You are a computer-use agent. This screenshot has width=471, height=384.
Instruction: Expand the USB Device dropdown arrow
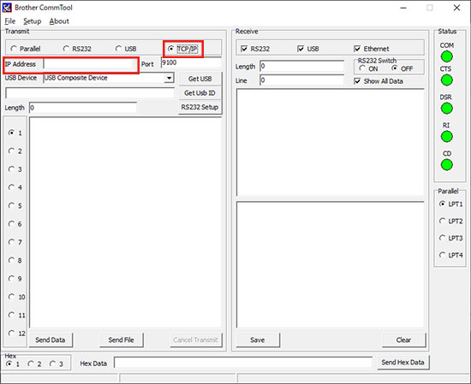169,78
